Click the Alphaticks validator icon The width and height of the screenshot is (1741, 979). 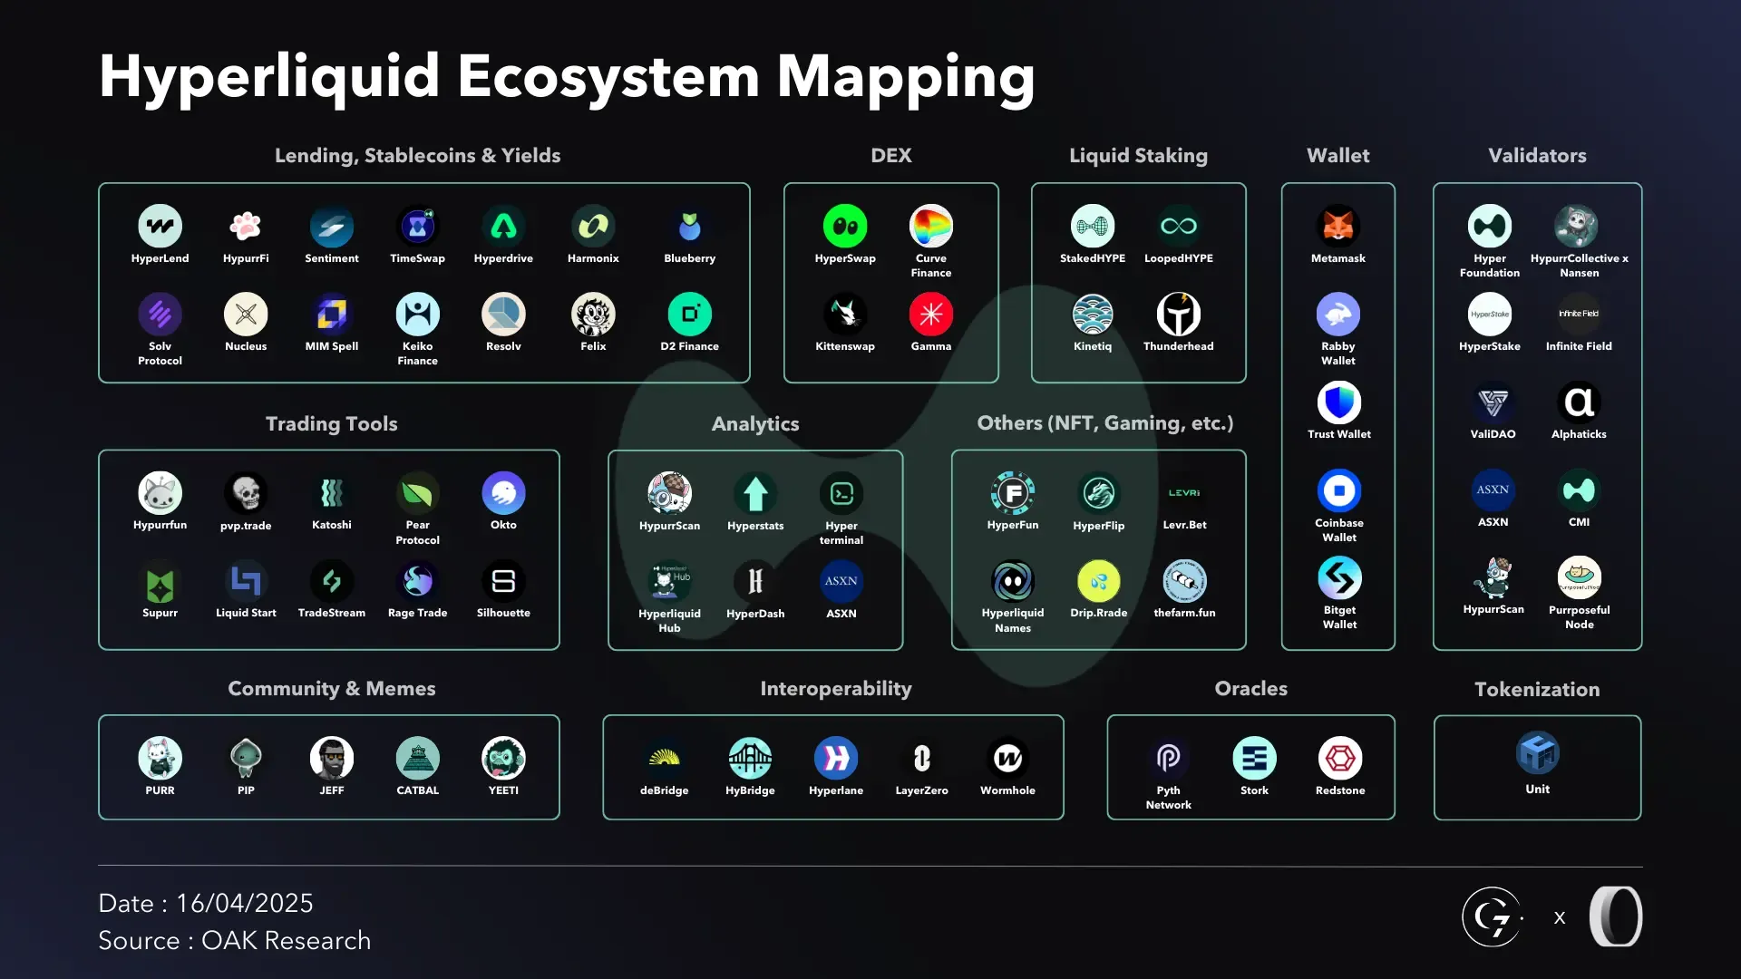(1579, 402)
